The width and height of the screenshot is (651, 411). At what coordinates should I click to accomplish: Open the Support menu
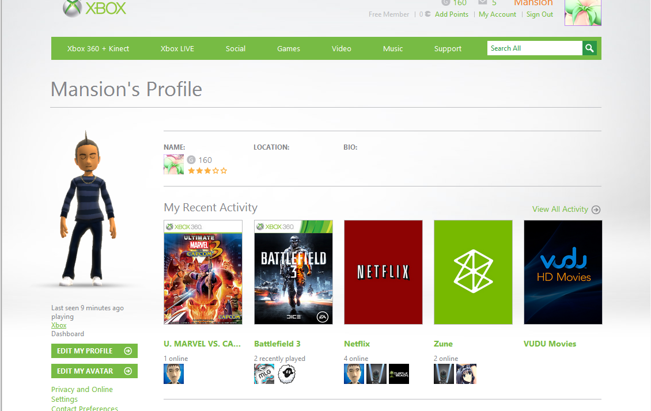[448, 48]
